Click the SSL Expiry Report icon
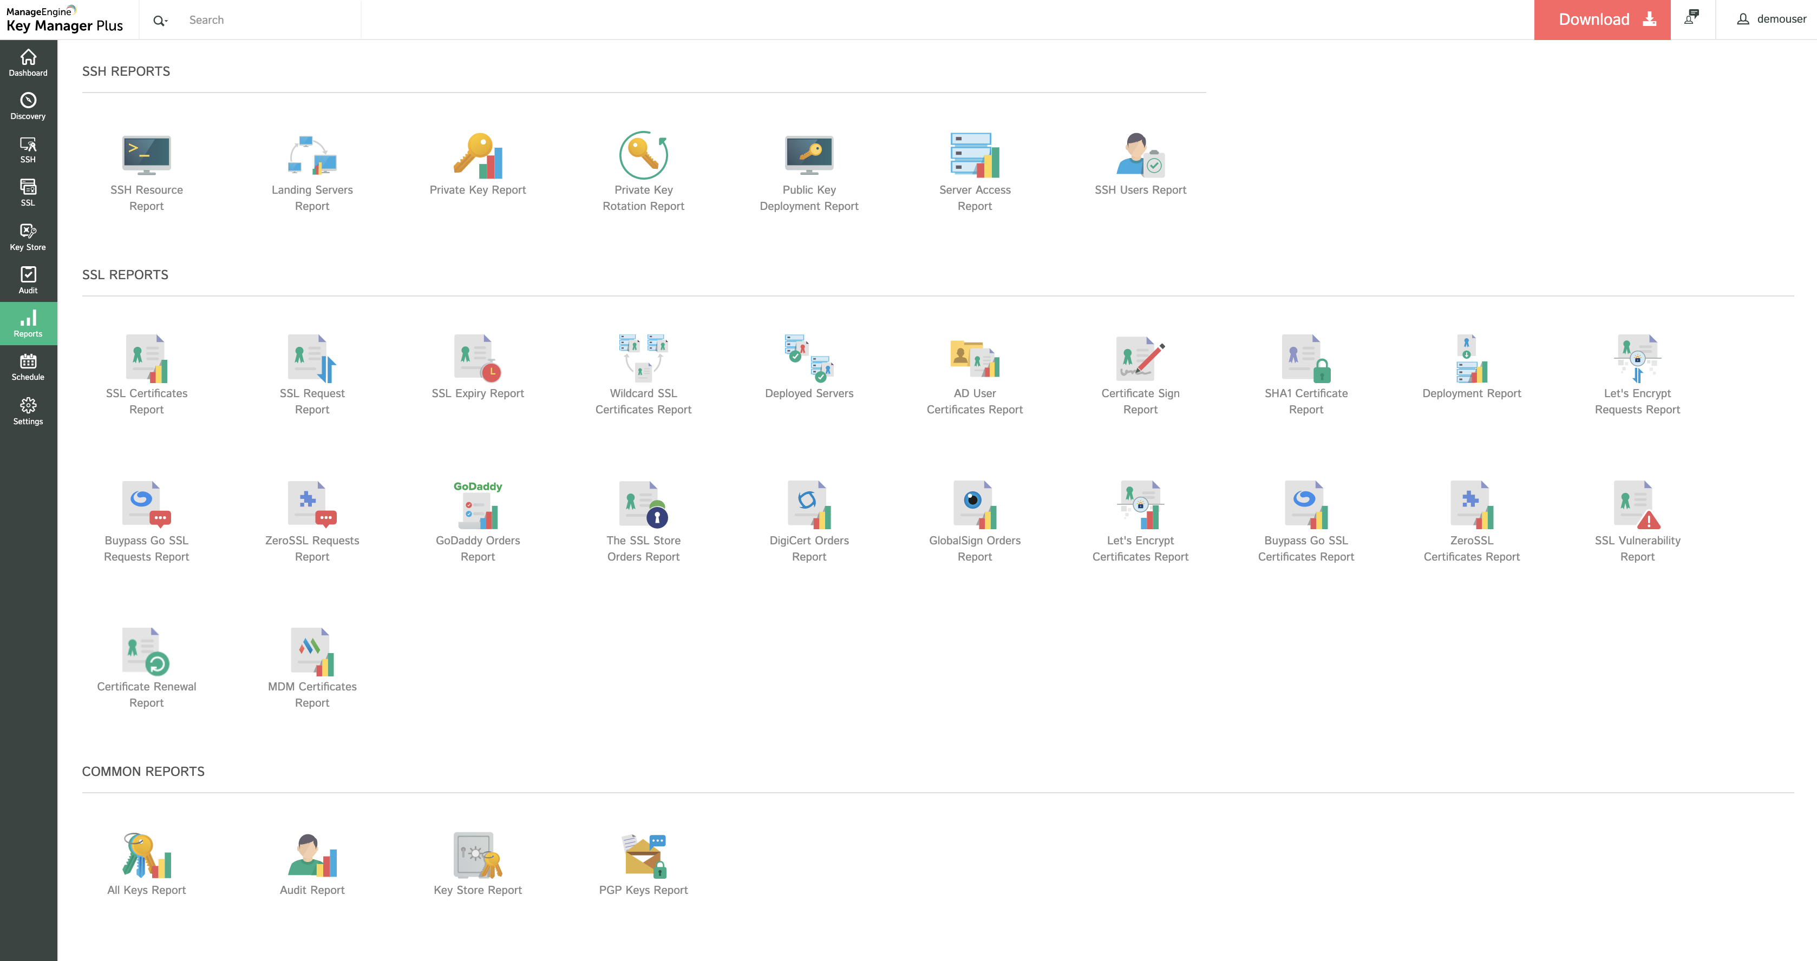Viewport: 1817px width, 961px height. click(478, 358)
